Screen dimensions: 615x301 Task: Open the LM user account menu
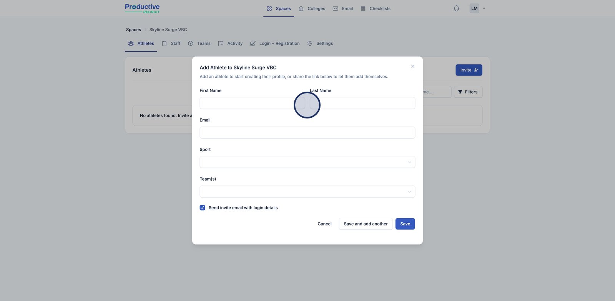[477, 8]
